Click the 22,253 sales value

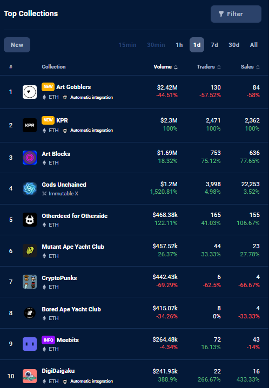pyautogui.click(x=251, y=184)
